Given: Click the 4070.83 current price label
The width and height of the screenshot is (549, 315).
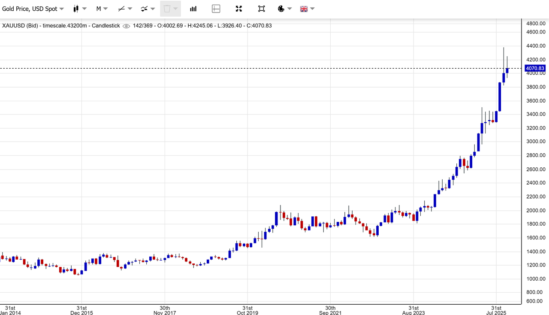Looking at the screenshot, I should (535, 68).
